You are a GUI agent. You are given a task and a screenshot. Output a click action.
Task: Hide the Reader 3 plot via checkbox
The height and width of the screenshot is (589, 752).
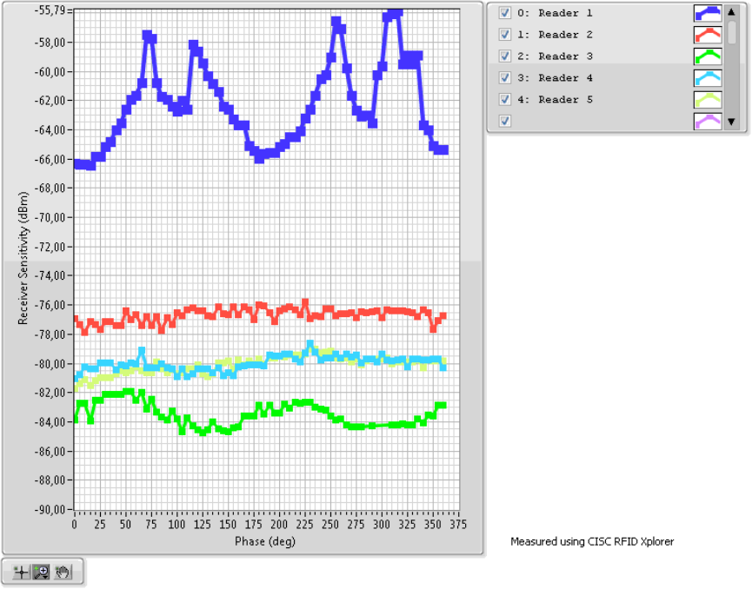point(504,56)
